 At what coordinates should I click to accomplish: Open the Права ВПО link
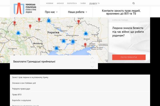[17, 95]
